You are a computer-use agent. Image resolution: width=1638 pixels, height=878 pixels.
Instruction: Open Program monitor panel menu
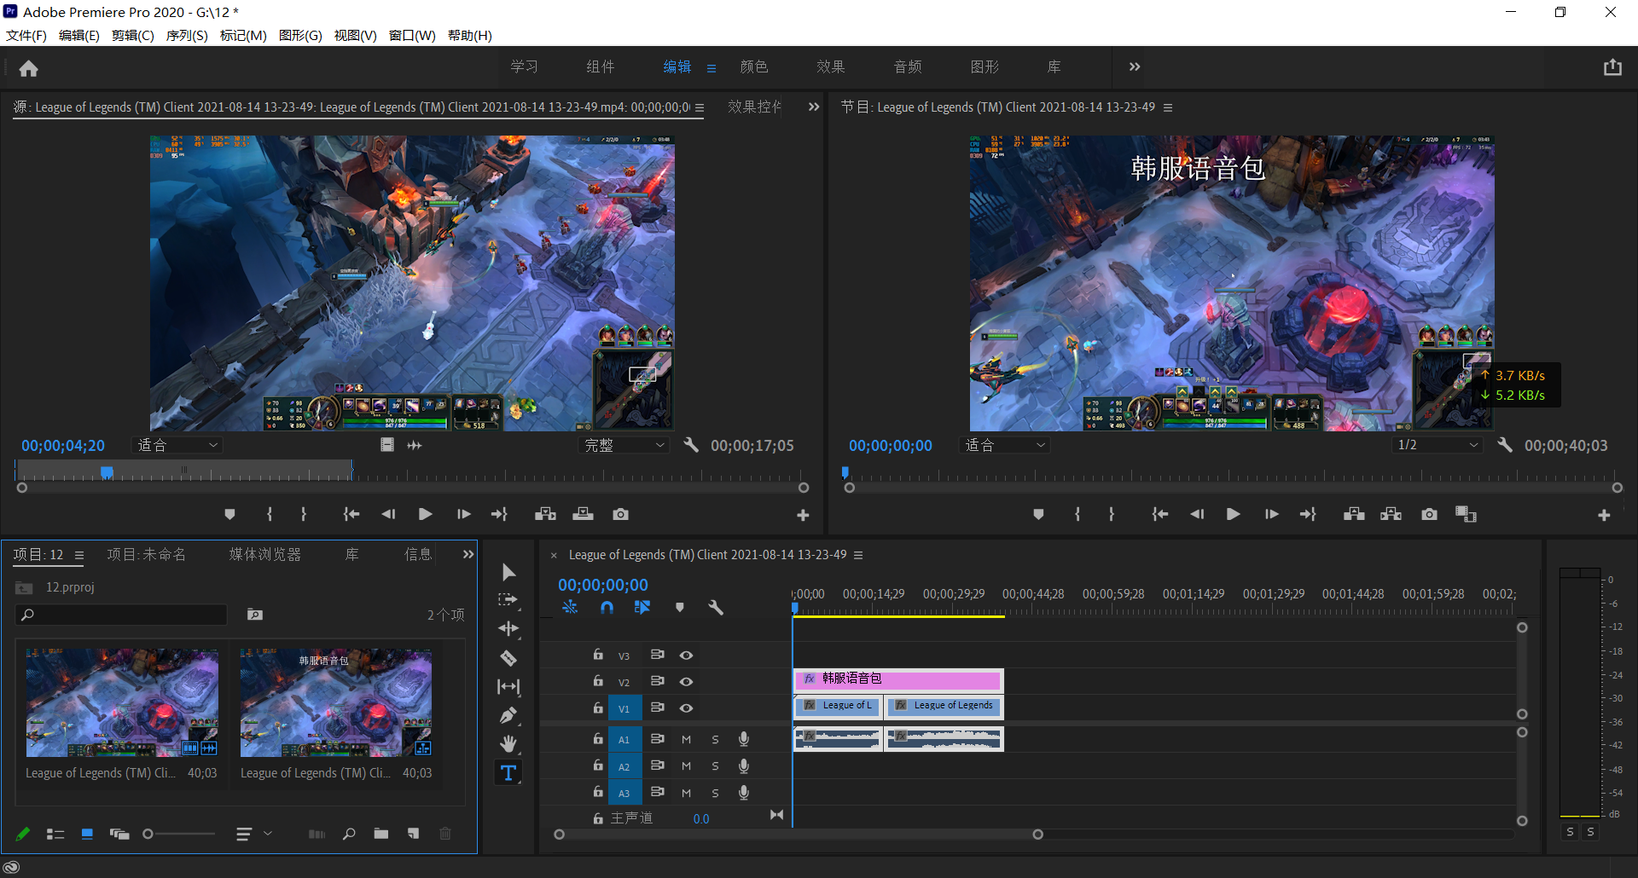click(x=1168, y=107)
